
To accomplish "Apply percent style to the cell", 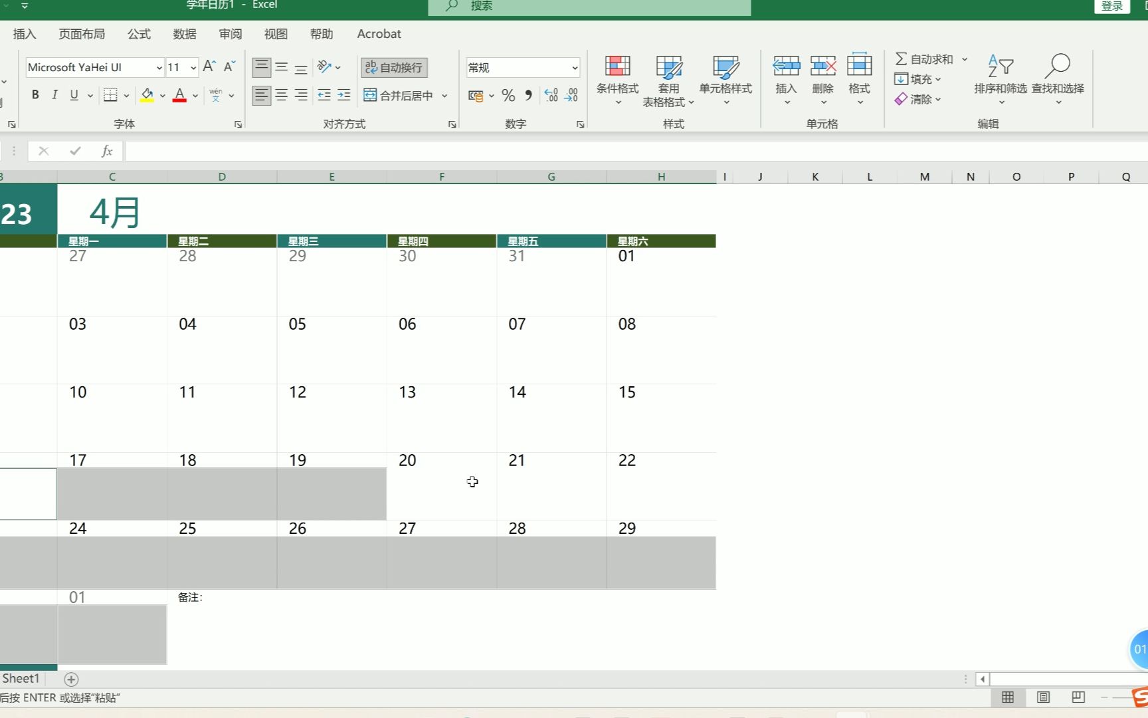I will point(508,96).
